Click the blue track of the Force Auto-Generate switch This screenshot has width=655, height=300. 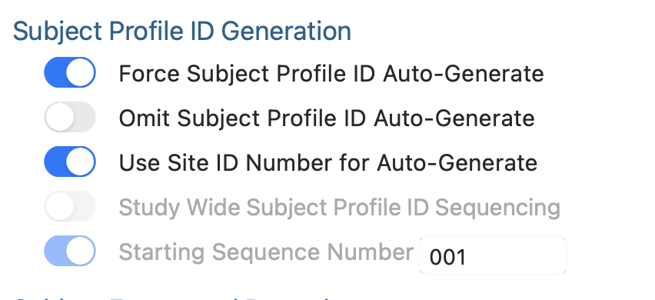click(x=55, y=72)
